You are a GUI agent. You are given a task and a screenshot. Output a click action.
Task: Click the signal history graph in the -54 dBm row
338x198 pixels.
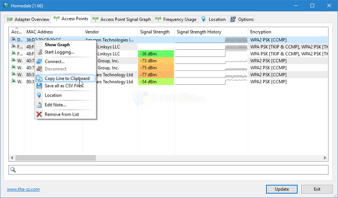click(211, 81)
